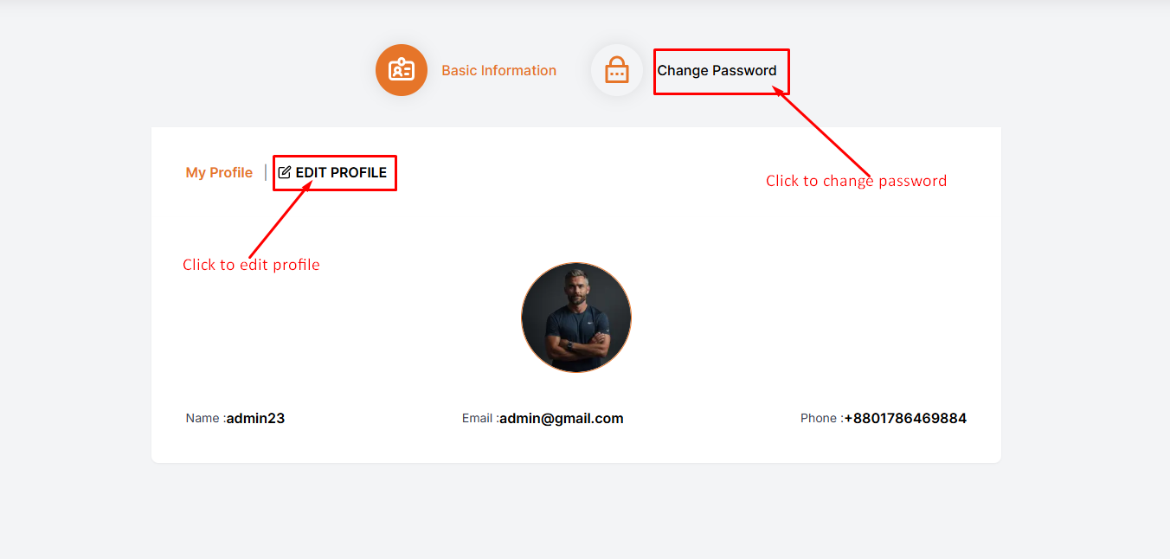Click the red arrow pointing at Change Password

click(x=826, y=132)
